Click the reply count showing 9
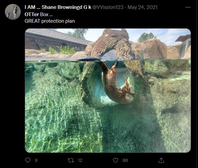The width and height of the screenshot is (198, 168). 36,160
